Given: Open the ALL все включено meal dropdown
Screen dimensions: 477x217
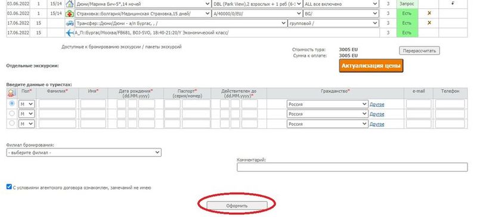Looking at the screenshot, I should (340, 4).
